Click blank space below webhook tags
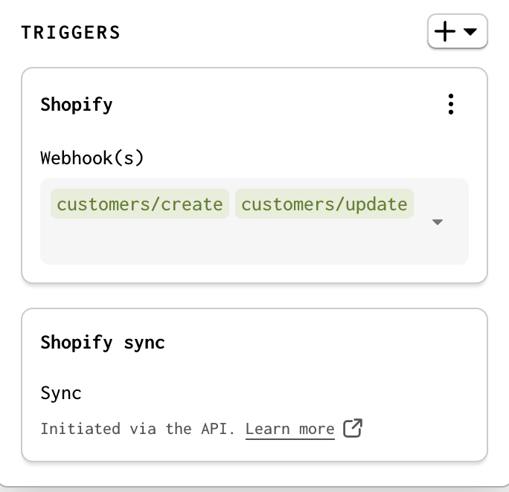Viewport: 509px width, 492px height. [227, 243]
